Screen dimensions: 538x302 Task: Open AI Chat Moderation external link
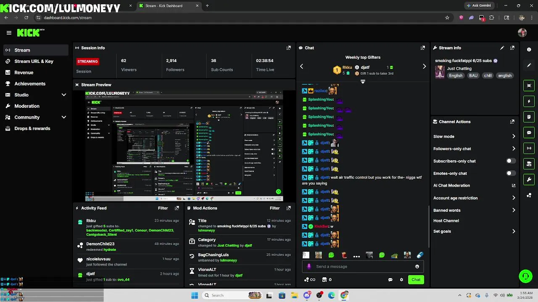(514, 185)
